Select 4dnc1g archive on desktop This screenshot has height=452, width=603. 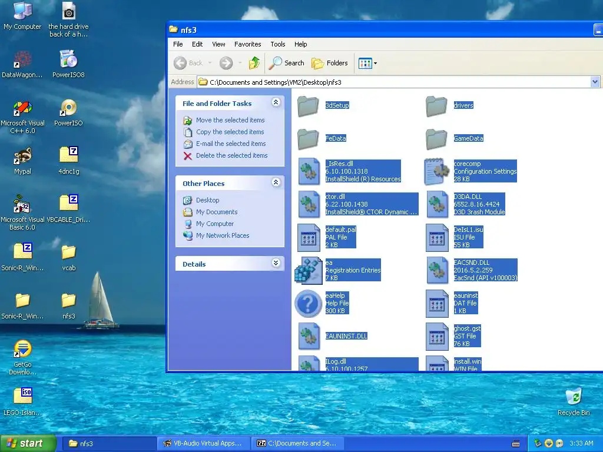click(x=68, y=161)
